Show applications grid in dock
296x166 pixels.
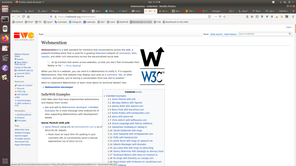point(5,161)
